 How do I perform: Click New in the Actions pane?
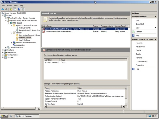point(137,20)
